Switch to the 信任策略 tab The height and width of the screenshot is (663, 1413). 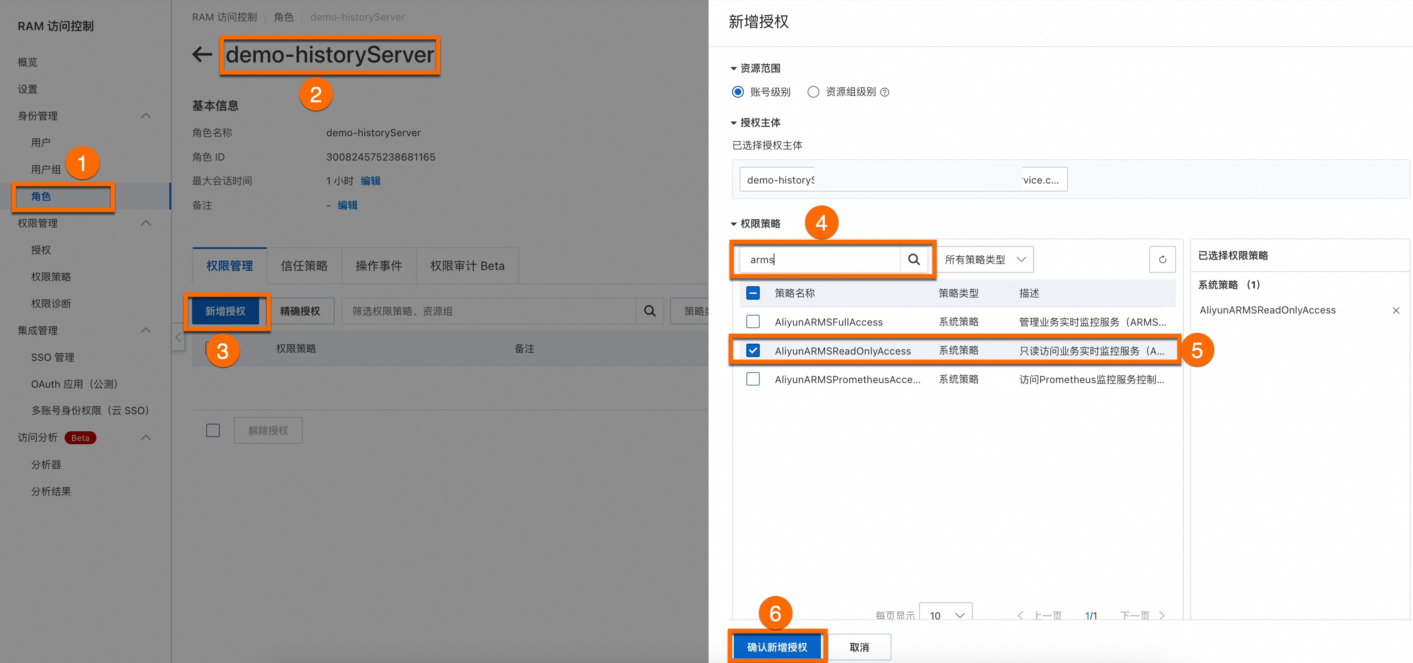[304, 266]
